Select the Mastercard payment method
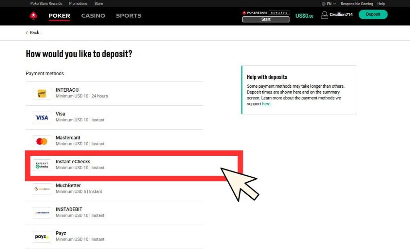This screenshot has height=249, width=410. click(x=114, y=141)
